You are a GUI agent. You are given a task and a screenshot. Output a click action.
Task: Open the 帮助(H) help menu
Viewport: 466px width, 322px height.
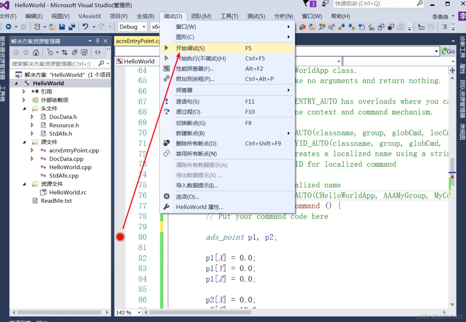[341, 16]
